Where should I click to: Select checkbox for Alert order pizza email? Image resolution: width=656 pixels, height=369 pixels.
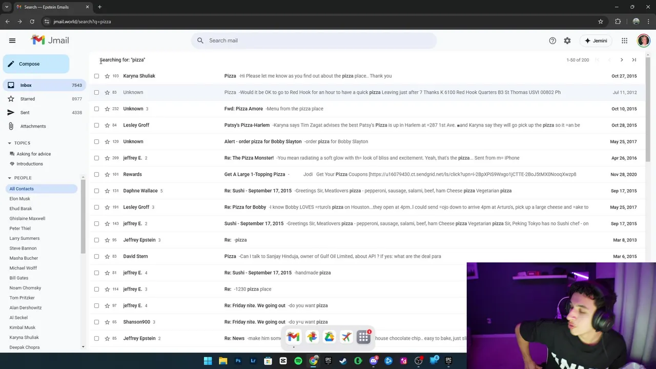coord(96,141)
